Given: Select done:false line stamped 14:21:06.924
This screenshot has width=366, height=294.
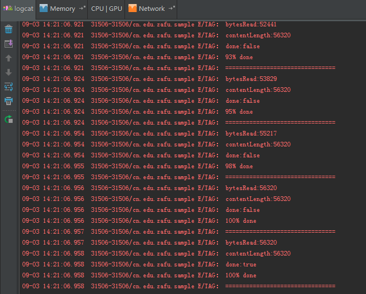Looking at the screenshot, I should click(141, 100).
